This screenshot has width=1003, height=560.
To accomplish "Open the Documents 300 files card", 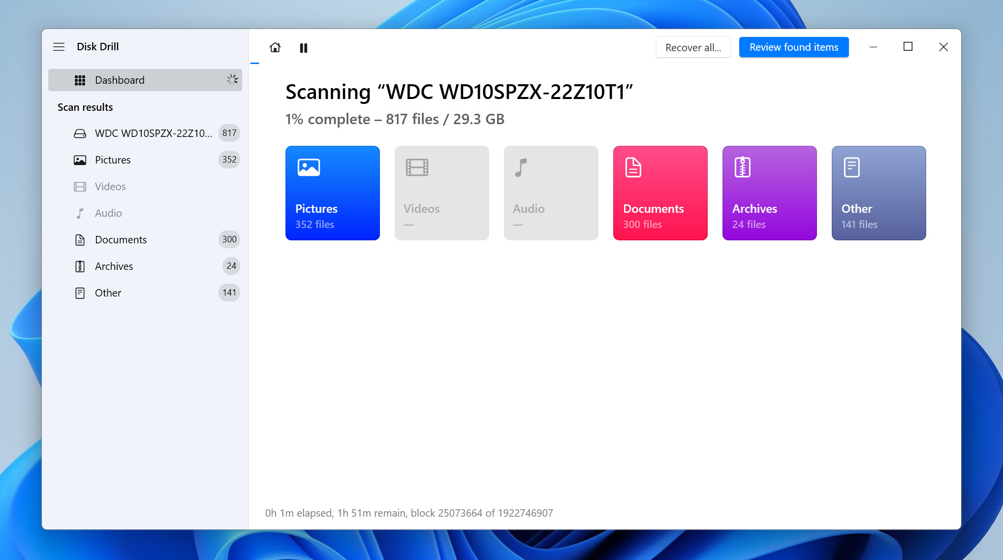I will coord(660,193).
